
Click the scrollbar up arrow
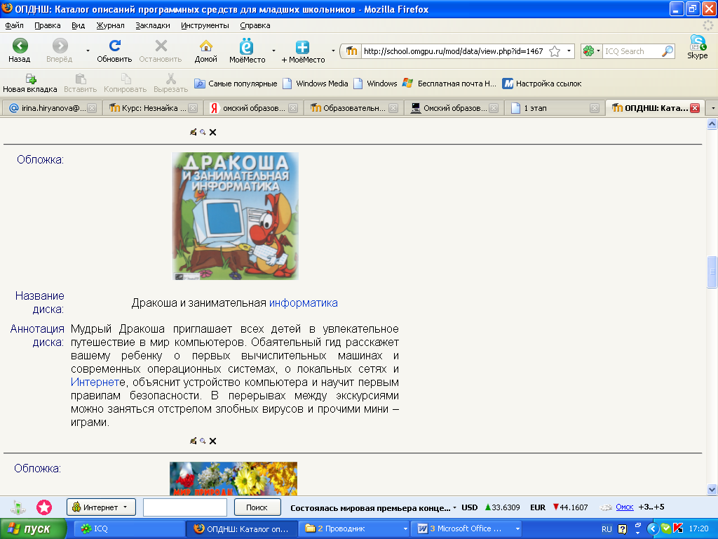tap(712, 124)
